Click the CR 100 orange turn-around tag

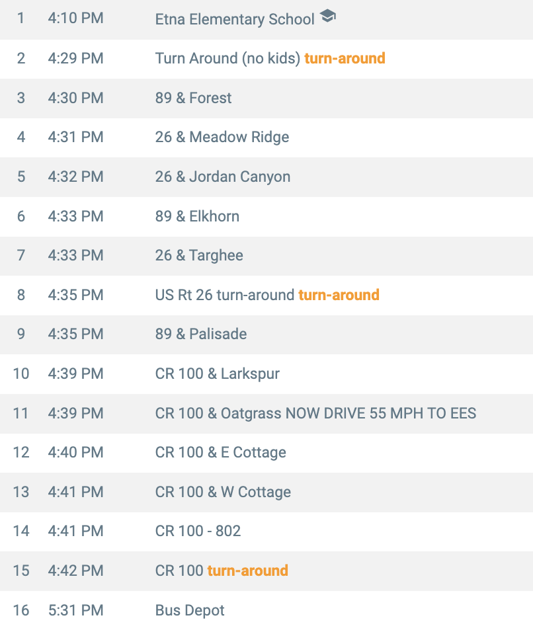[x=247, y=571]
